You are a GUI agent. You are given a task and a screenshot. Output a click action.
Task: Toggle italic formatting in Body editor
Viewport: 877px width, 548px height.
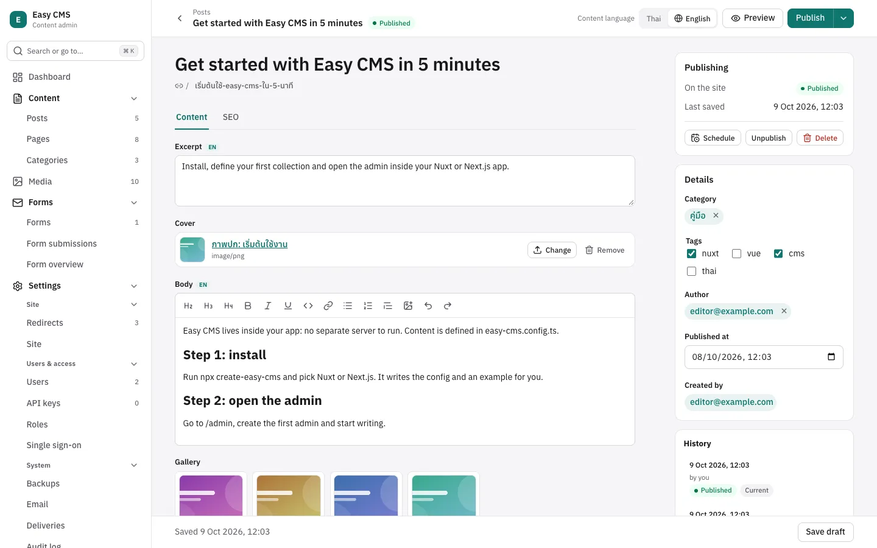[x=267, y=306]
